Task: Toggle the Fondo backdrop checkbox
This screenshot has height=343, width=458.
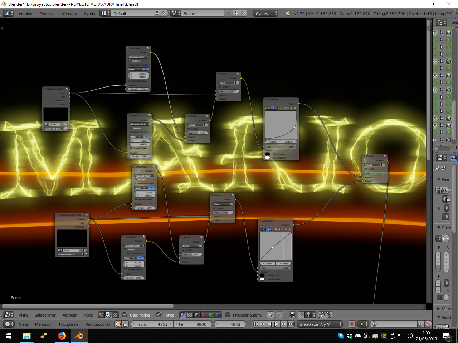Action: pyautogui.click(x=159, y=315)
